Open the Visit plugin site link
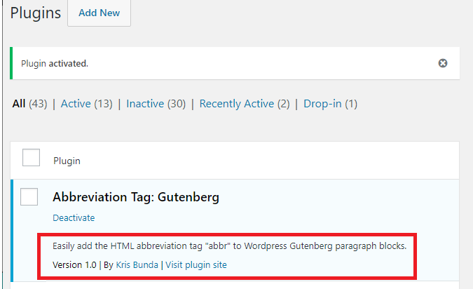This screenshot has width=473, height=289. click(196, 265)
